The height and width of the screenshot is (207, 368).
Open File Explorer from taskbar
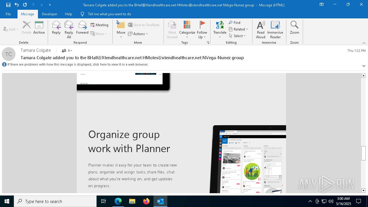tap(132, 201)
